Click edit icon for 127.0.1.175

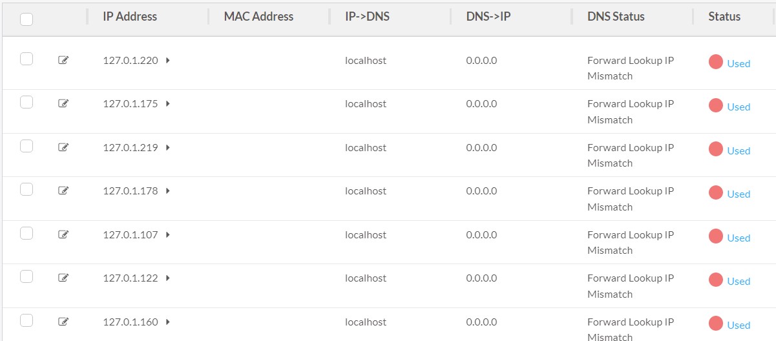point(63,103)
